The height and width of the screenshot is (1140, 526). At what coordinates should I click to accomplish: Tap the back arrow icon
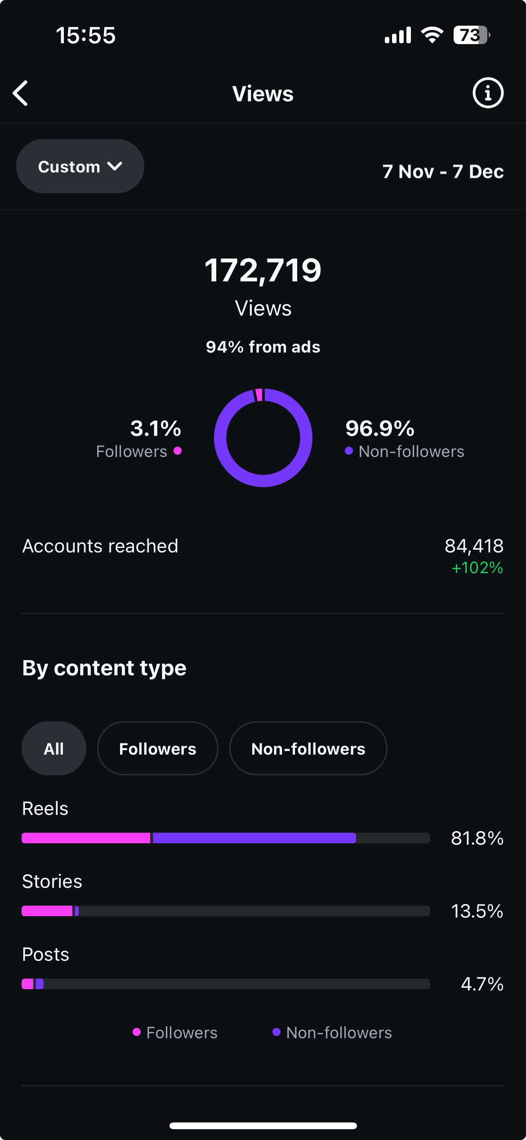(21, 93)
